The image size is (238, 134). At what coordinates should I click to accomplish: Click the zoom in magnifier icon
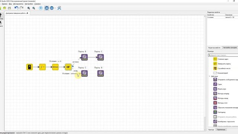click(x=29, y=8)
